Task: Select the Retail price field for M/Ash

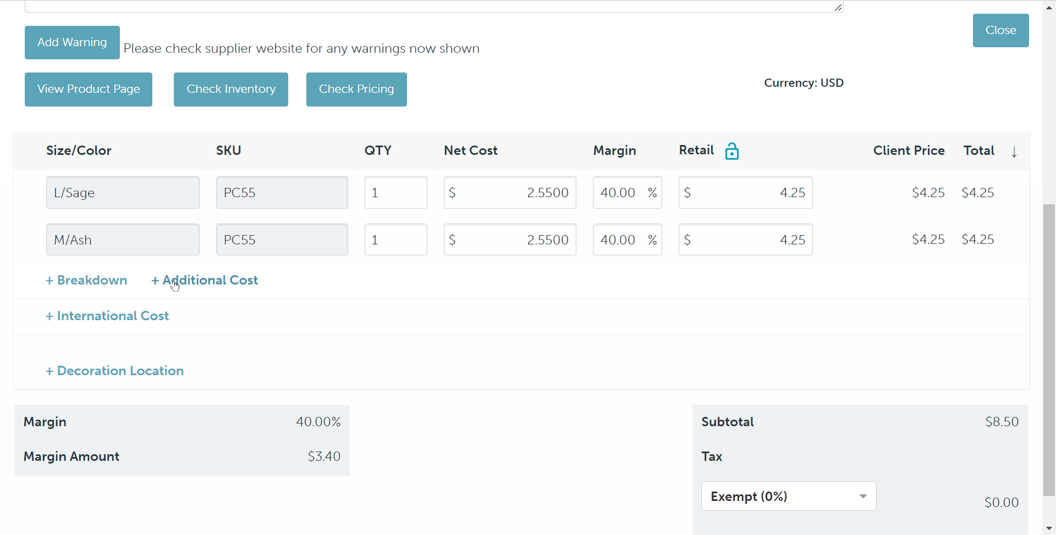Action: (x=745, y=240)
